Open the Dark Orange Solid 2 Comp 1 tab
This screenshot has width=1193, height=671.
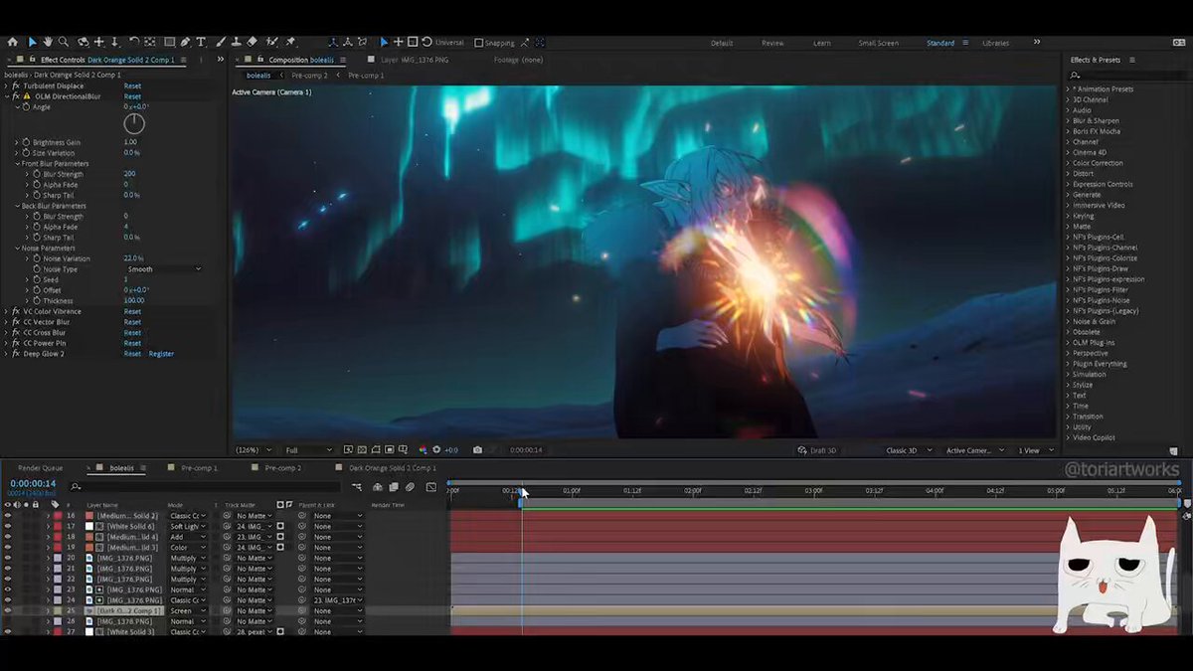coord(392,468)
